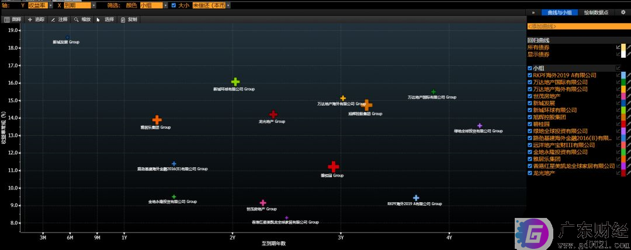Image resolution: width=631 pixels, height=250 pixels.
Task: Click the 碧桂园 group name in list
Action: tap(542, 124)
